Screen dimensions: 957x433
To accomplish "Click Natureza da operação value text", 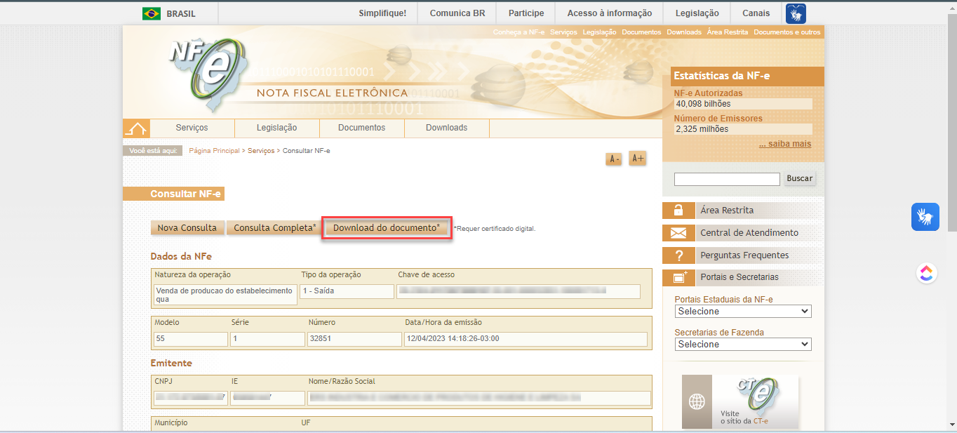I will pos(225,295).
